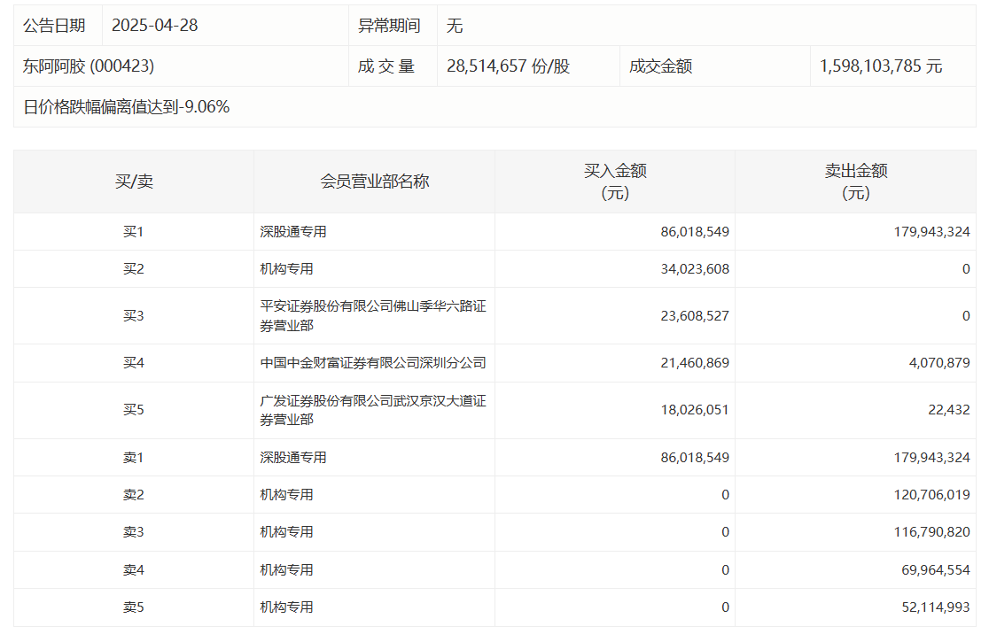Select volume 28,514,657 份/股
The image size is (989, 634).
pyautogui.click(x=509, y=66)
